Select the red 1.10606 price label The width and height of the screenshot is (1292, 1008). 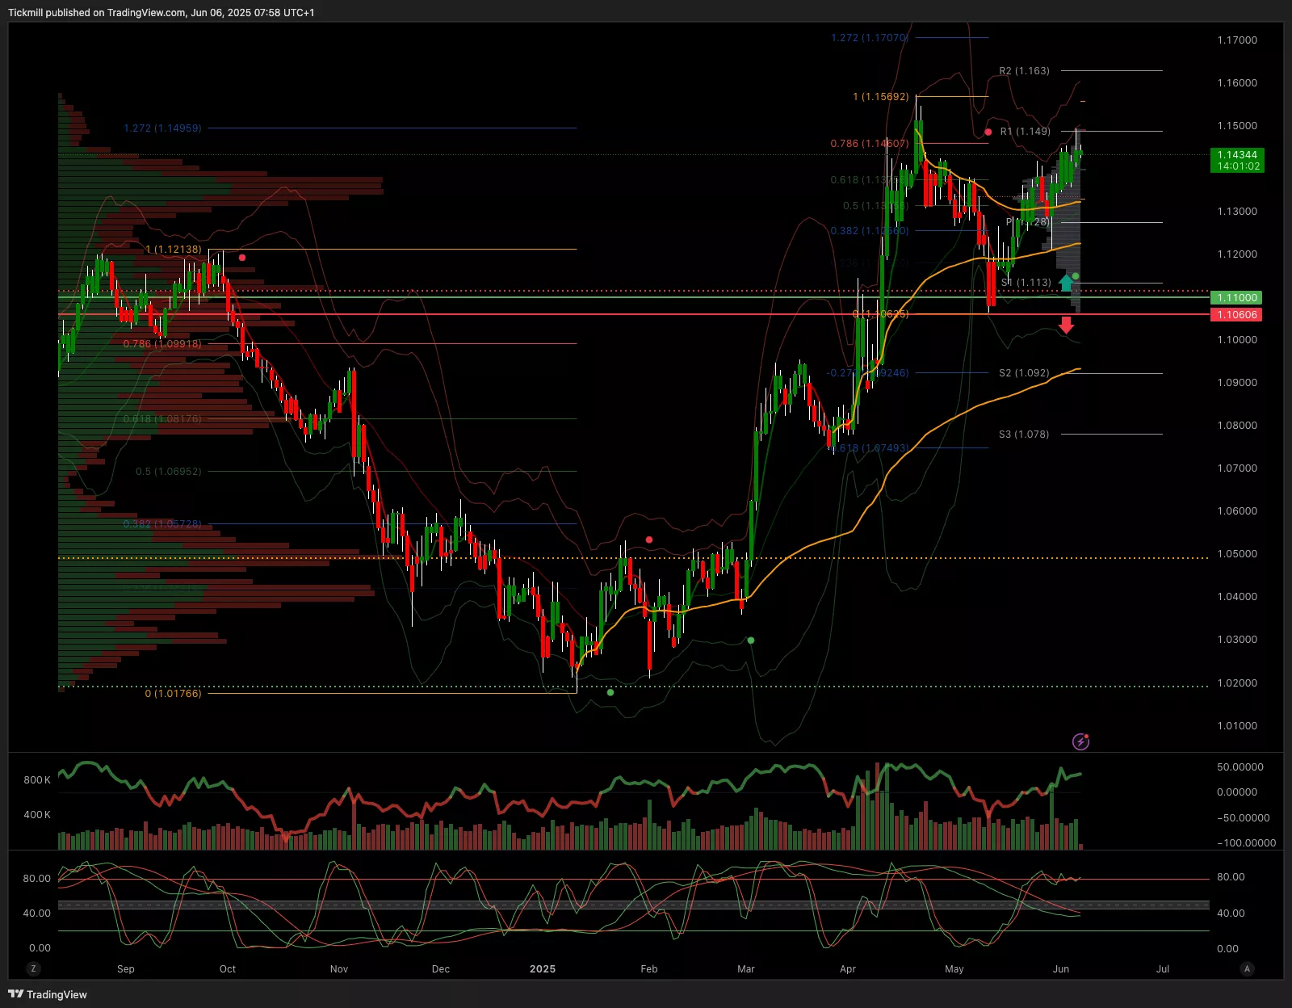(x=1236, y=315)
